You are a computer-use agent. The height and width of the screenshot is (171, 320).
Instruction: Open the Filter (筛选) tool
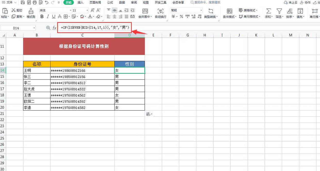(279, 12)
